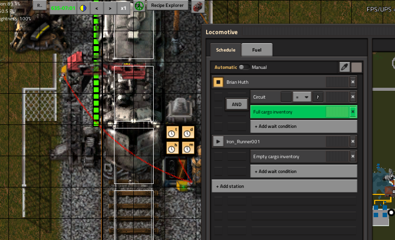Remove the Iron_Runner001 station from the schedule

tap(353, 142)
